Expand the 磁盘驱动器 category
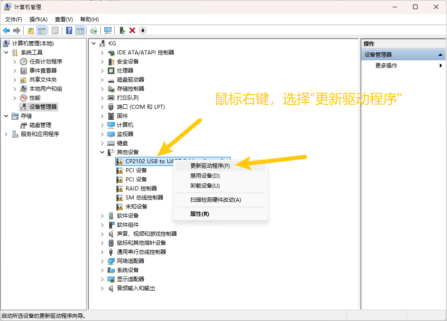Viewport: 447px width, 321px height. pos(102,80)
